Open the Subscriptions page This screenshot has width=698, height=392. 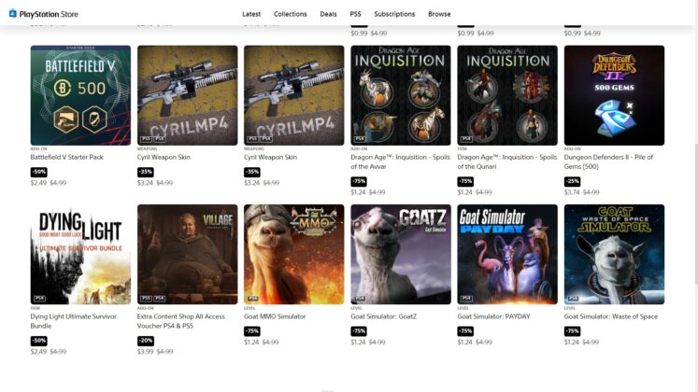[x=394, y=14]
